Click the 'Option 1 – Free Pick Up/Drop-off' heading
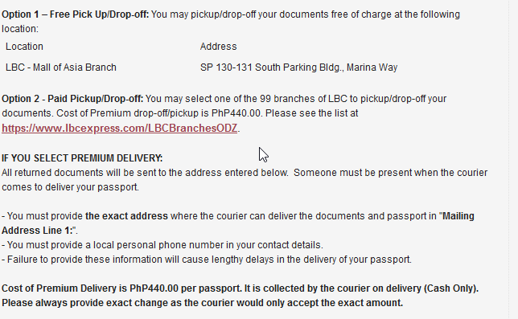 pyautogui.click(x=76, y=14)
